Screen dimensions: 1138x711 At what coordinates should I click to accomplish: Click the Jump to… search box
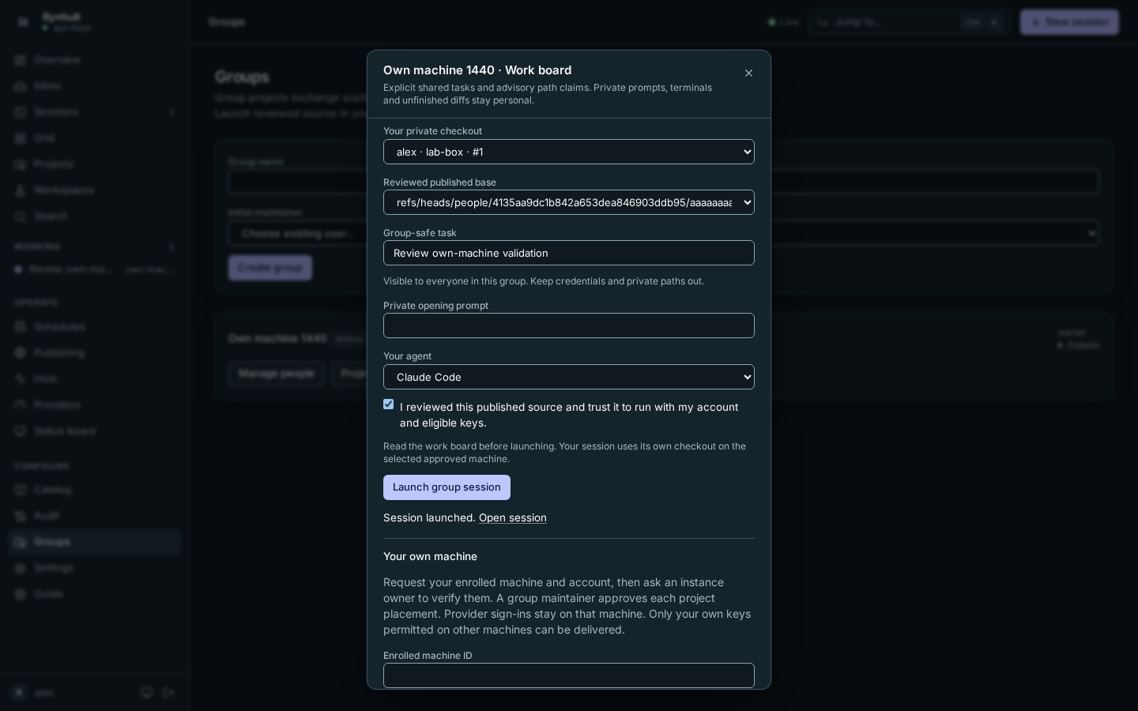909,22
